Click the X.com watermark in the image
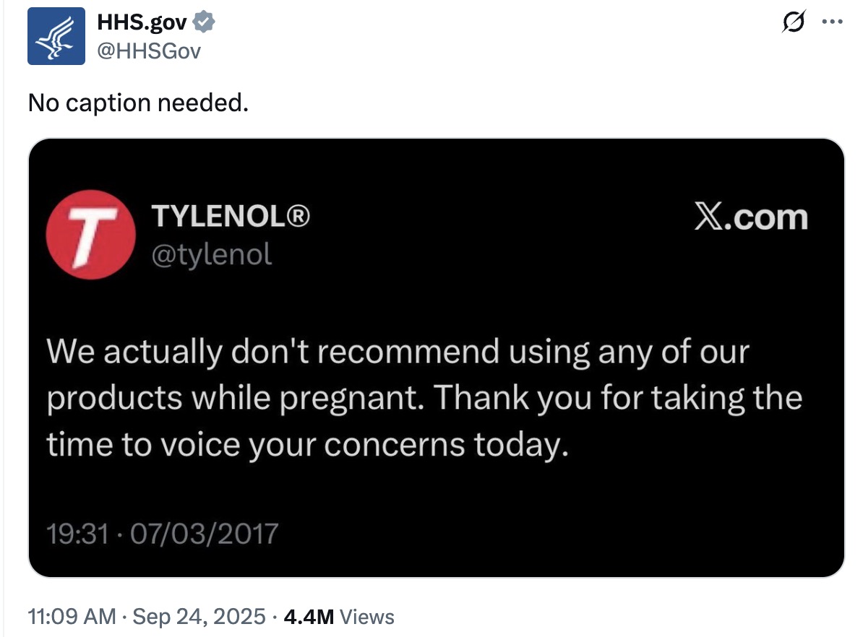 (x=750, y=217)
